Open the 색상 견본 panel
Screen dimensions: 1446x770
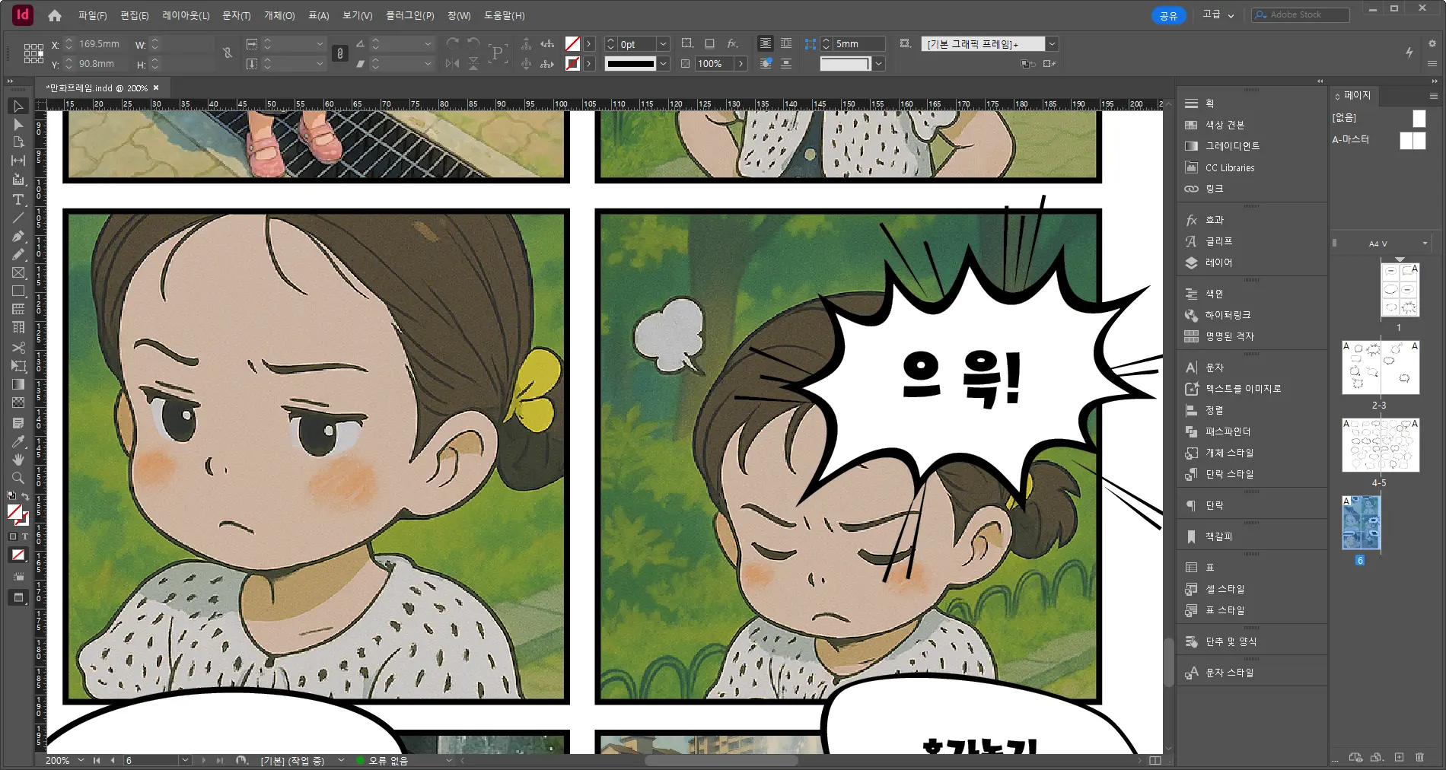click(x=1225, y=125)
